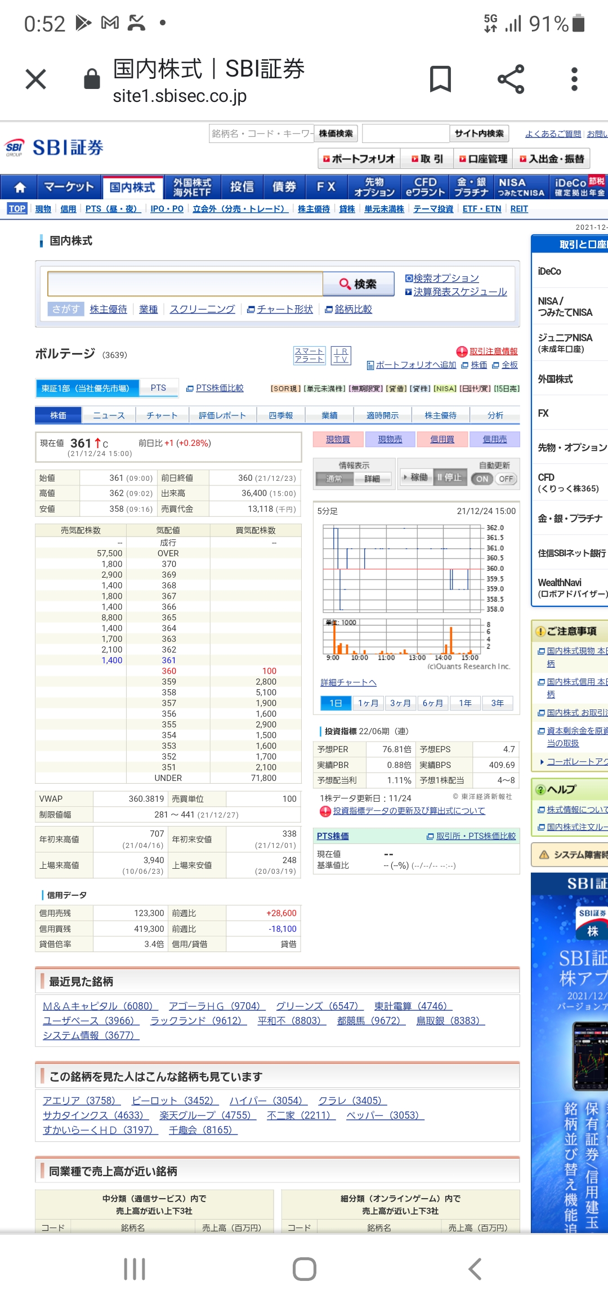608x1304 pixels.
Task: Turn auto update OFF
Action: pyautogui.click(x=506, y=479)
